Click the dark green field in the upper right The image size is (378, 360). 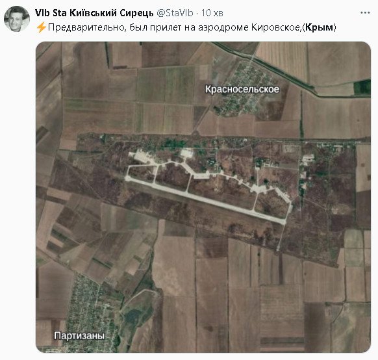pos(362,87)
